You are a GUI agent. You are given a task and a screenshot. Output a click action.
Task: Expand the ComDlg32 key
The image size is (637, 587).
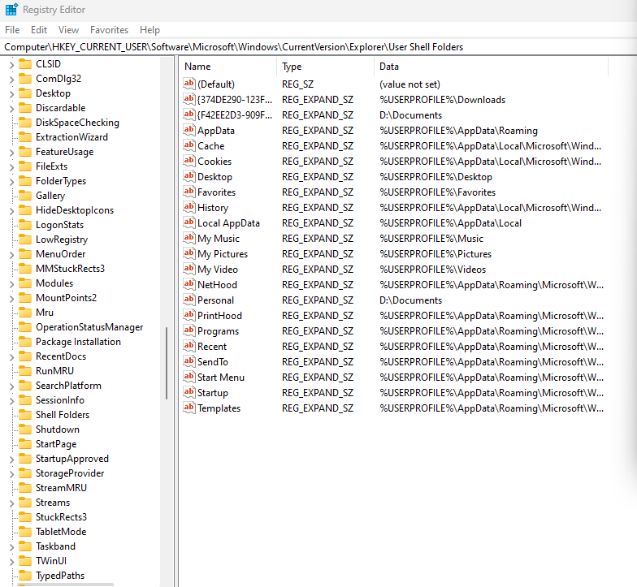tap(11, 80)
